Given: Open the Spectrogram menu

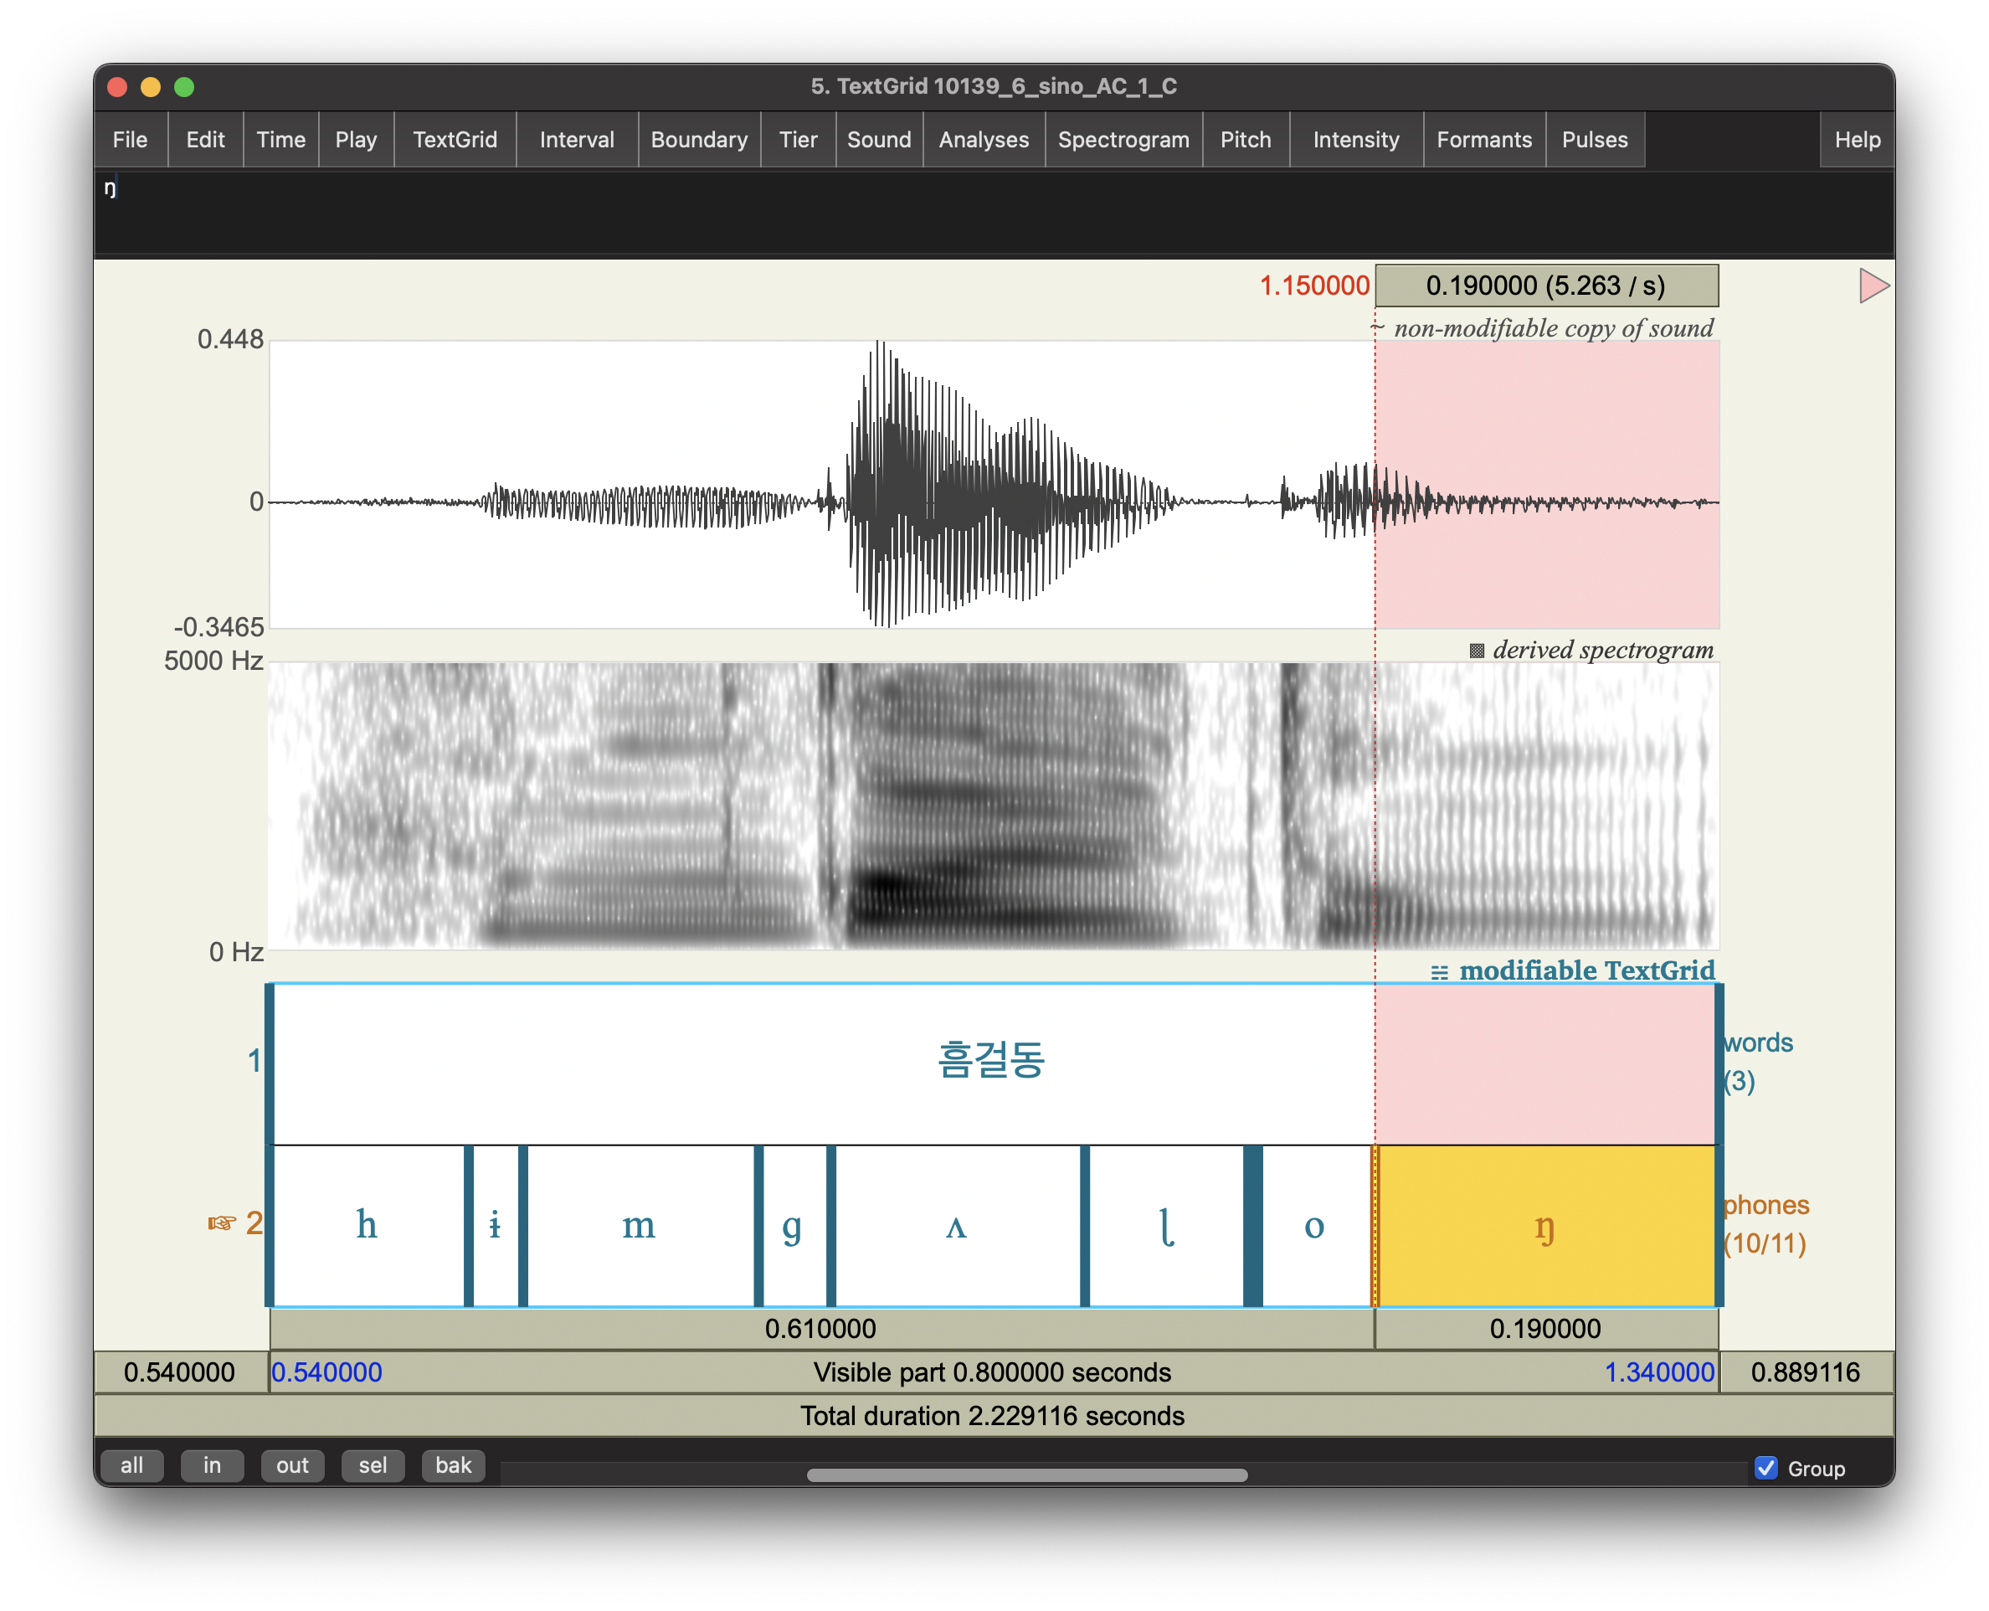Looking at the screenshot, I should point(1123,140).
